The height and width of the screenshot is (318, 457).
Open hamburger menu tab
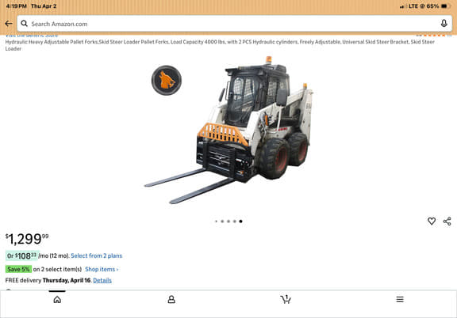(x=400, y=299)
